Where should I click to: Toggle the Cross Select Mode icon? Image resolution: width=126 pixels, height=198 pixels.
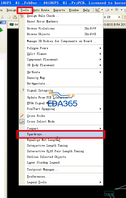(x=22, y=121)
